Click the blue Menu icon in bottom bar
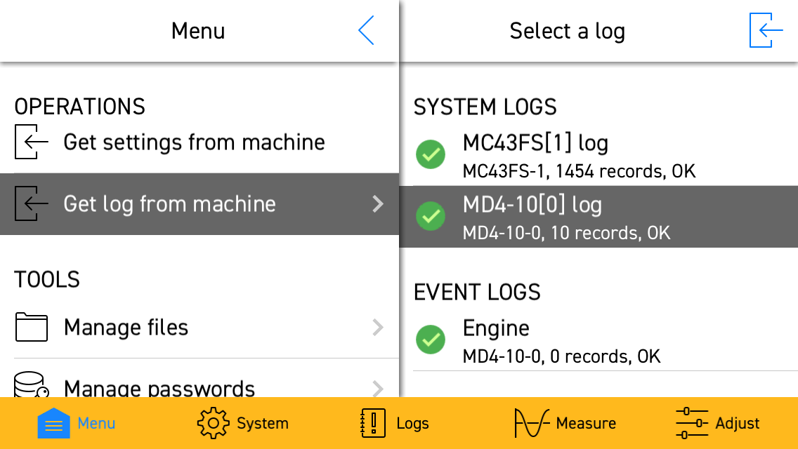 (x=53, y=423)
